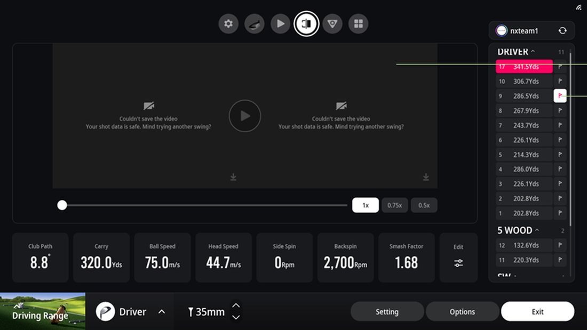Flag the 220.3Yds 5 wood shot
The image size is (587, 330).
pos(560,260)
